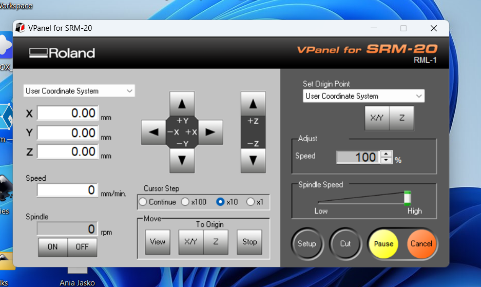This screenshot has width=481, height=287.
Task: Click the Spindle Speed slider handle
Action: (408, 198)
